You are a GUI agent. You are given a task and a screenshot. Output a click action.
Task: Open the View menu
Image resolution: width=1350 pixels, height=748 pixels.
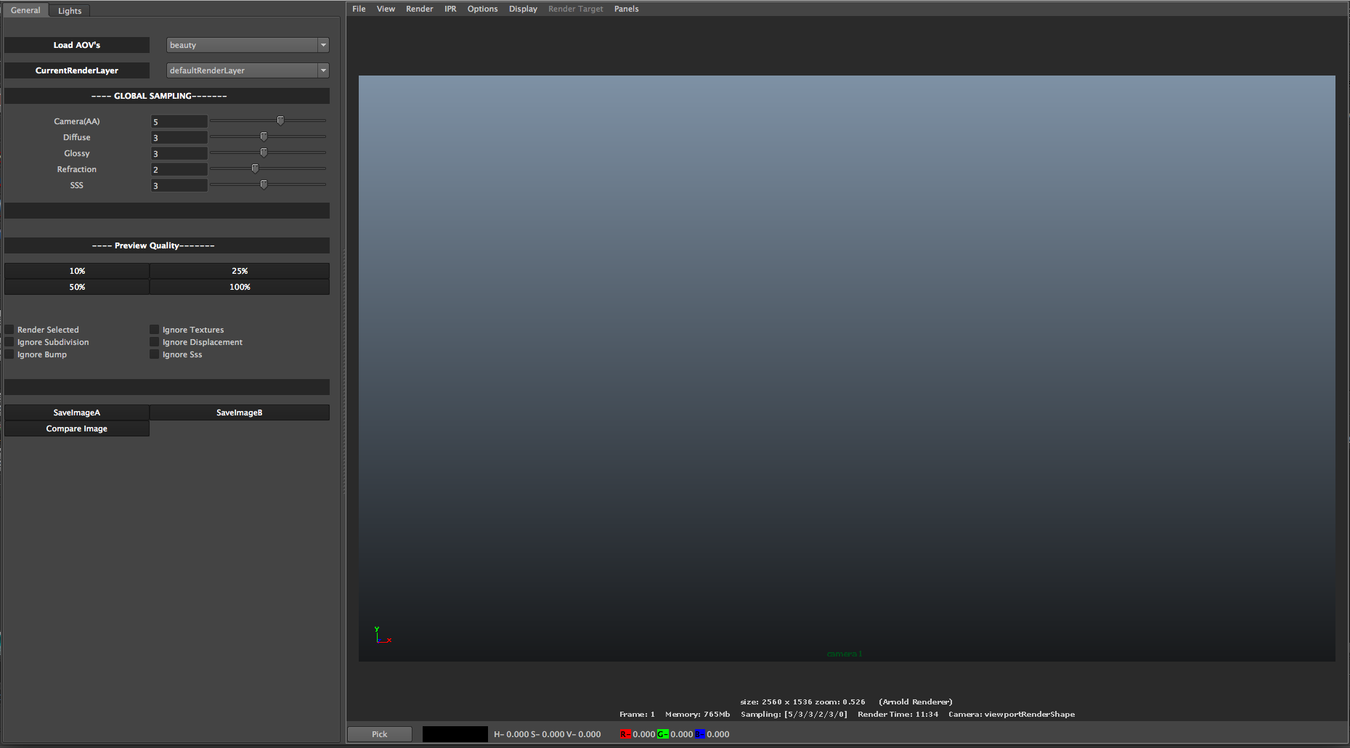[386, 9]
